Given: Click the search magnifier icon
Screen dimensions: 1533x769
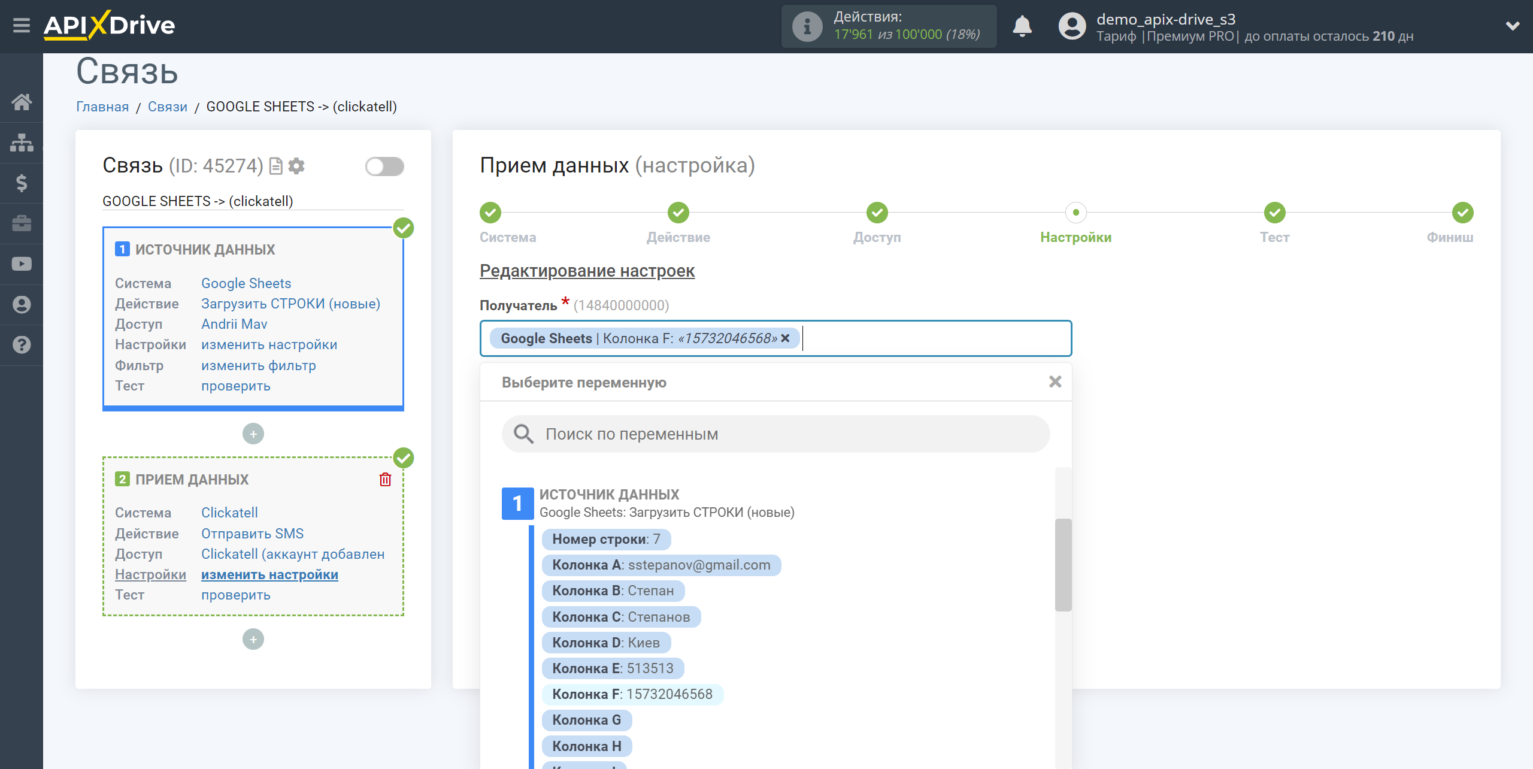Looking at the screenshot, I should click(x=523, y=434).
